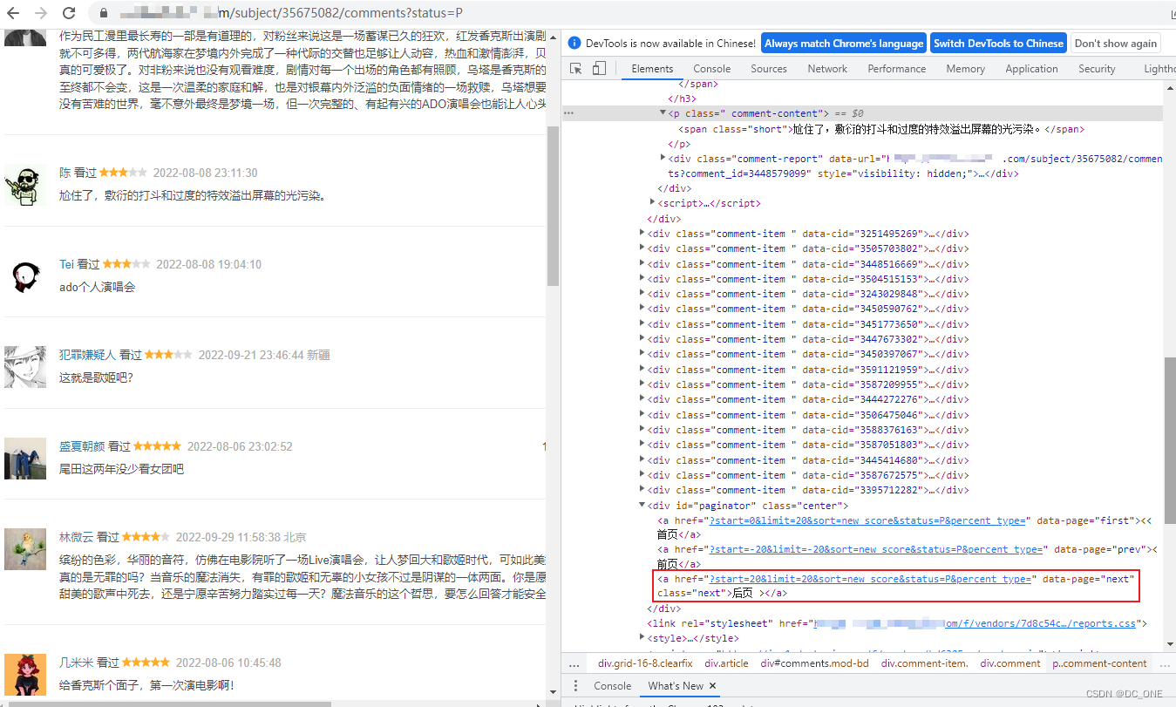Open user 盛夏朝颜 profile link
The width and height of the screenshot is (1176, 707).
point(82,446)
